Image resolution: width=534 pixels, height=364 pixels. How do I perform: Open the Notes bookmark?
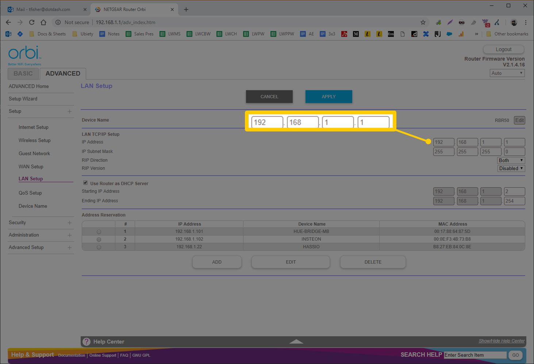click(x=110, y=34)
